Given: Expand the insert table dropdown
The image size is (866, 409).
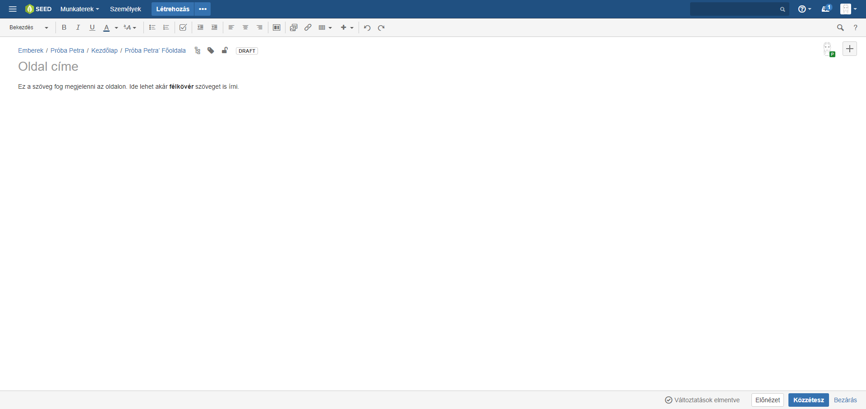Looking at the screenshot, I should click(325, 27).
